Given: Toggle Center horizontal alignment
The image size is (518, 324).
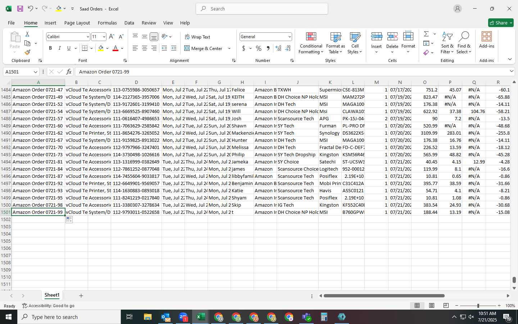Looking at the screenshot, I should point(144,48).
